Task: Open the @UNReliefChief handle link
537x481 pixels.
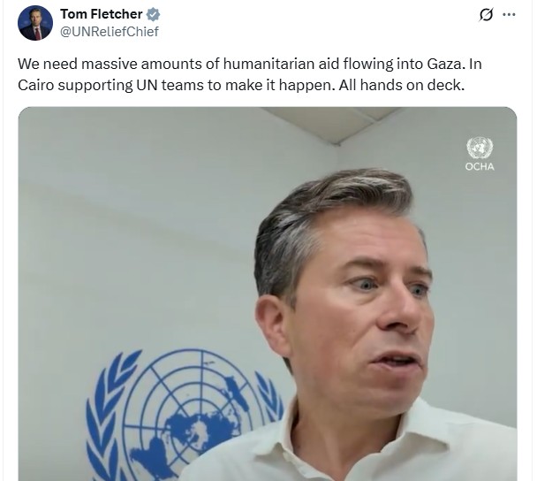Action: 110,32
